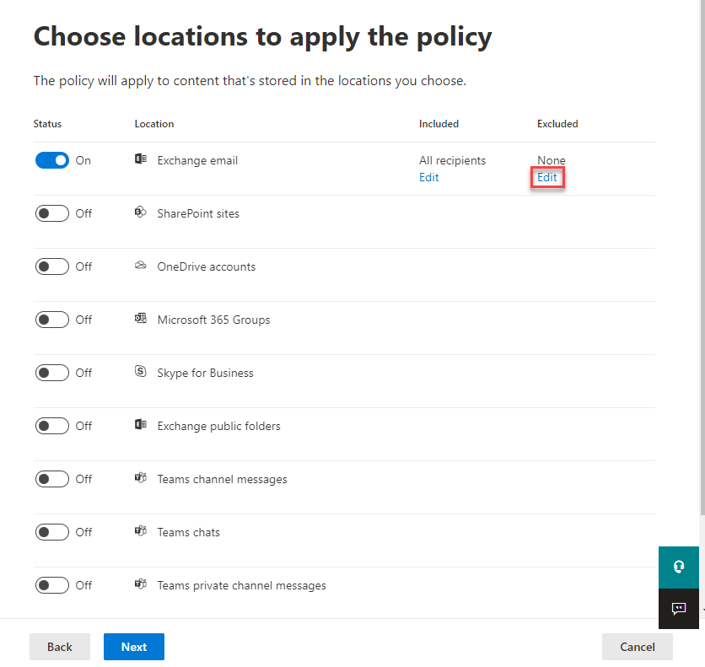
Task: Click the Exchange email icon
Action: 141,159
